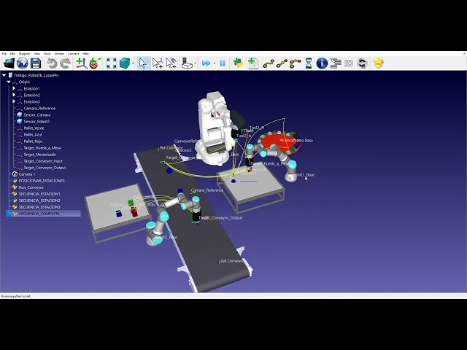Add a new reference frame
Image resolution: width=467 pixels, height=350 pixels.
(x=81, y=63)
